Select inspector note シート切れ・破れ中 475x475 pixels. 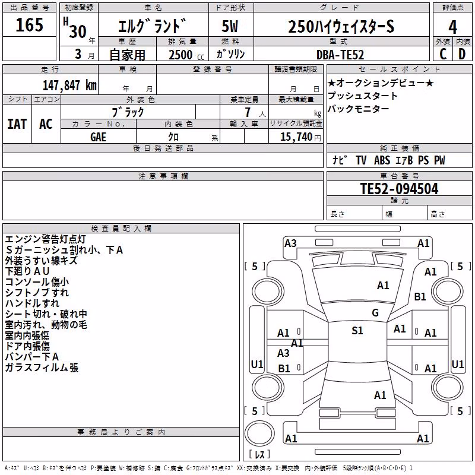(46, 314)
